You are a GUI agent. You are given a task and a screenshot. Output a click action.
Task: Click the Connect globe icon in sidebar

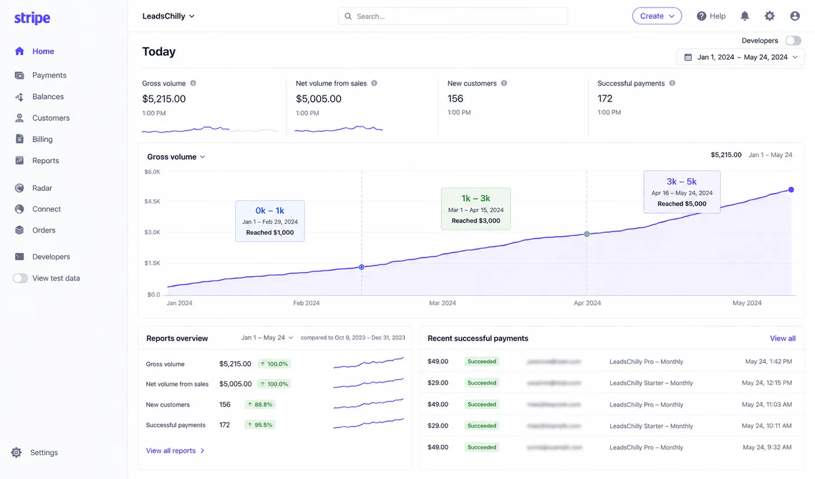(20, 209)
